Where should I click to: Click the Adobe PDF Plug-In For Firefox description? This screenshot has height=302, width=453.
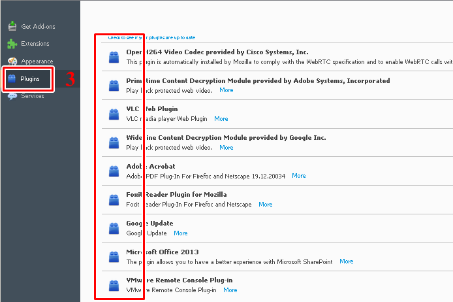206,176
